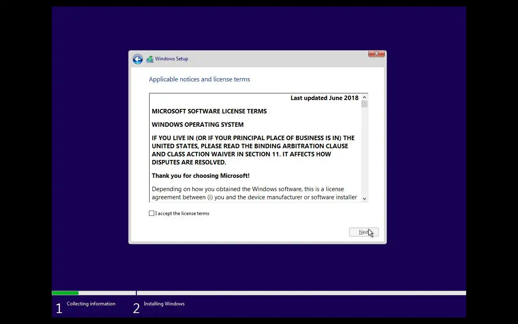Image resolution: width=518 pixels, height=324 pixels.
Task: Click the Next button
Action: pos(364,232)
